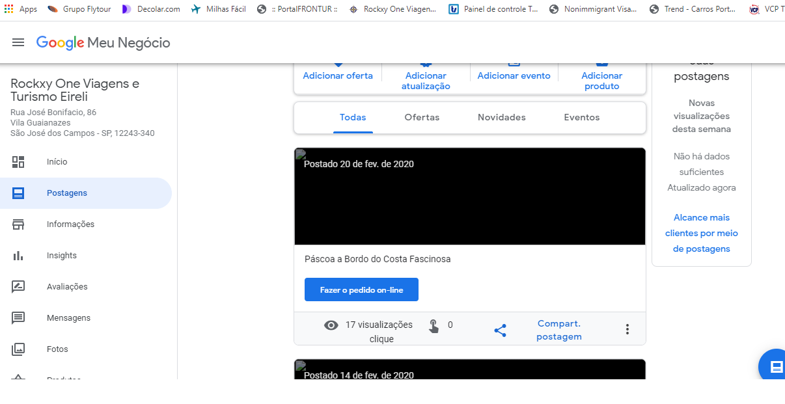Click the Google Meu Negócio logo
The height and width of the screenshot is (404, 785).
point(103,43)
